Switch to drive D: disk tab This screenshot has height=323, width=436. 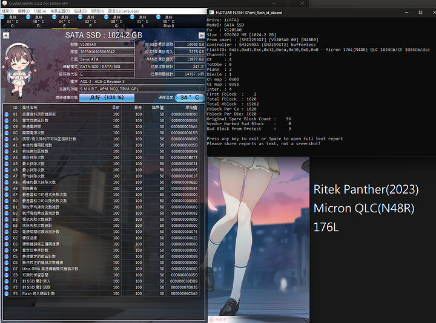pos(39,21)
